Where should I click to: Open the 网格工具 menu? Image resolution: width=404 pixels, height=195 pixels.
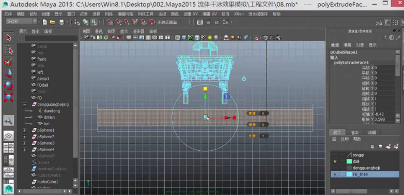[x=145, y=14]
